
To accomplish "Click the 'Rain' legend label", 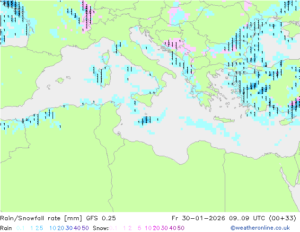I will 6,228.
